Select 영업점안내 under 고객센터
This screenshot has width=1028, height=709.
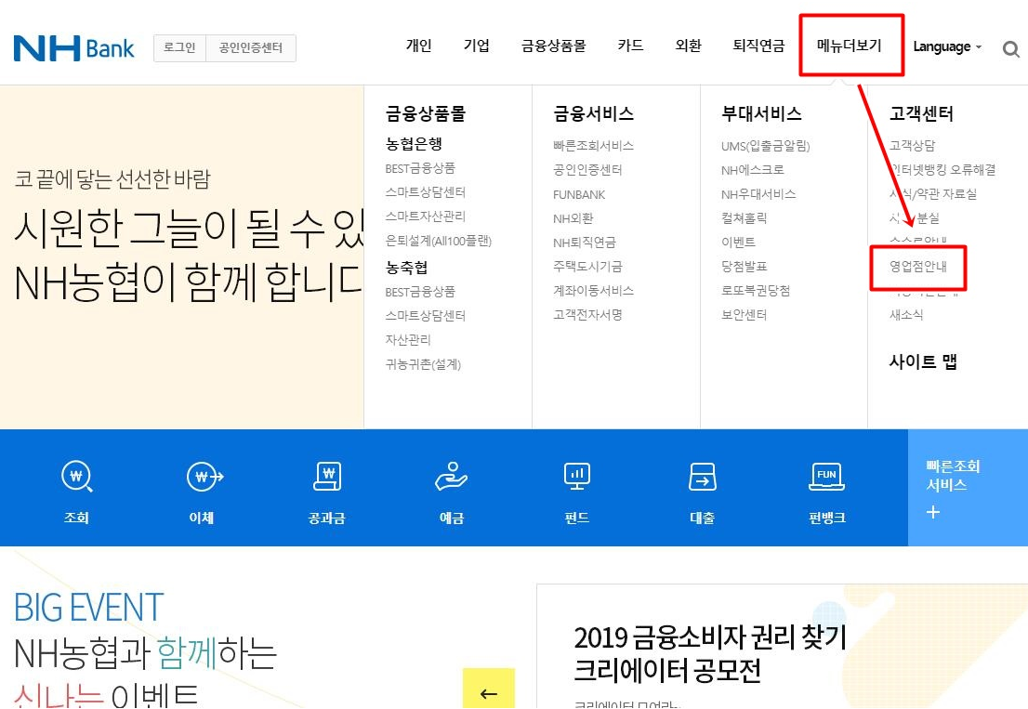pyautogui.click(x=918, y=267)
